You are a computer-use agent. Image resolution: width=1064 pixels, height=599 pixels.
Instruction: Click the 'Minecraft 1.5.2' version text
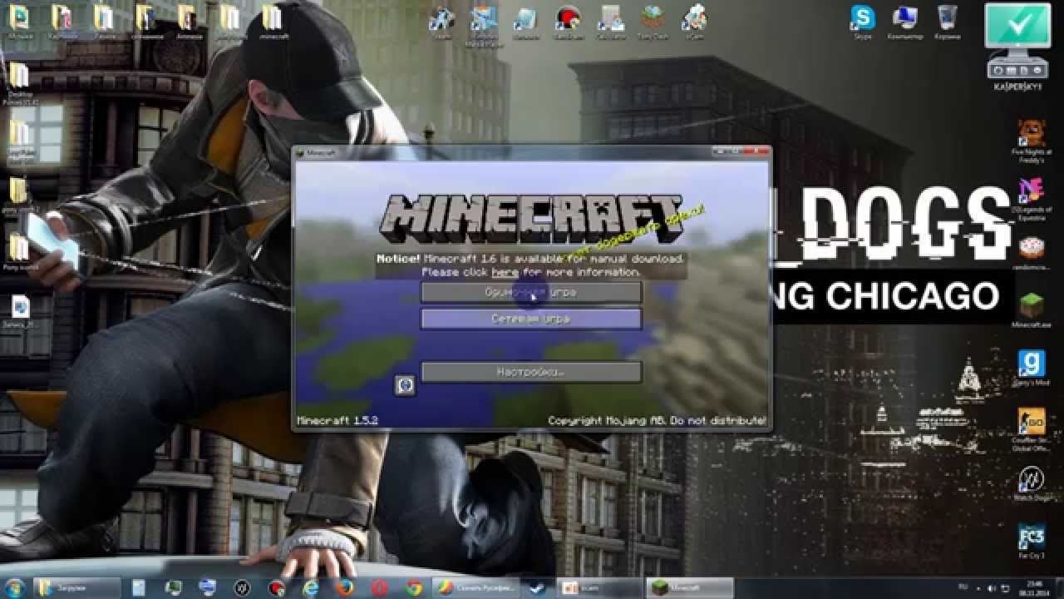337,421
